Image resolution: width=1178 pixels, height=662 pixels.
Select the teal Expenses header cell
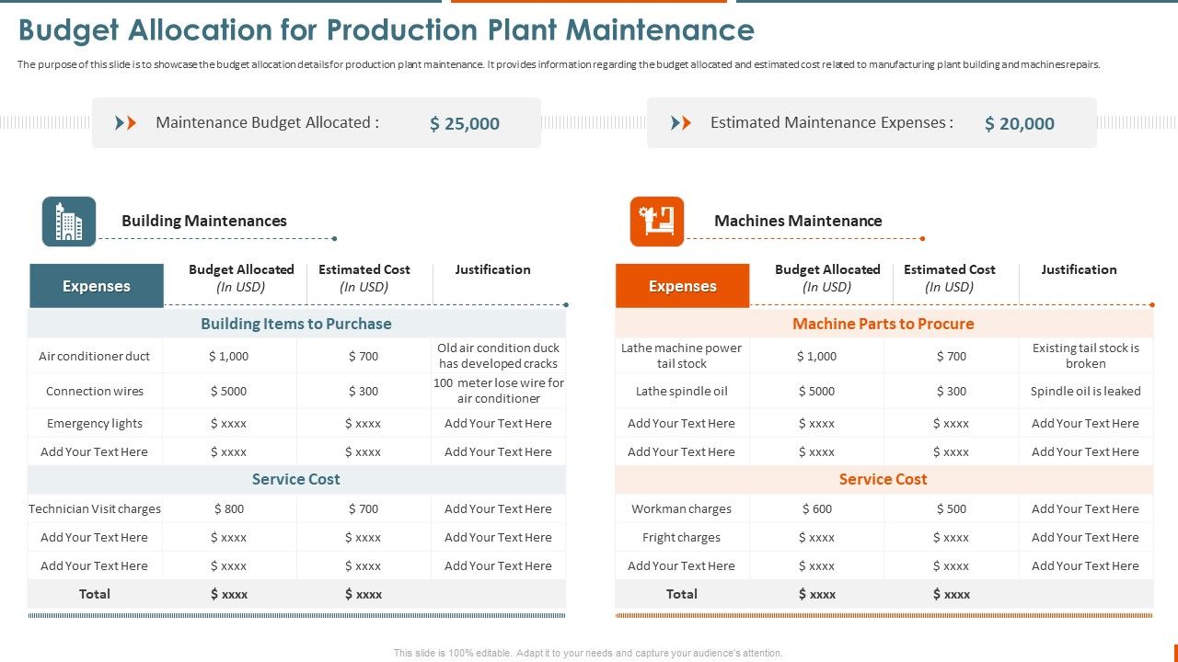(96, 286)
